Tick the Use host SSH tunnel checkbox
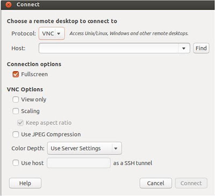 pyautogui.click(x=16, y=163)
